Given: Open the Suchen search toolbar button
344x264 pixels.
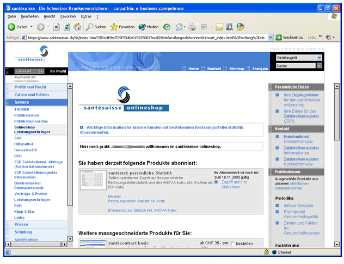Looking at the screenshot, I should pyautogui.click(x=96, y=27).
